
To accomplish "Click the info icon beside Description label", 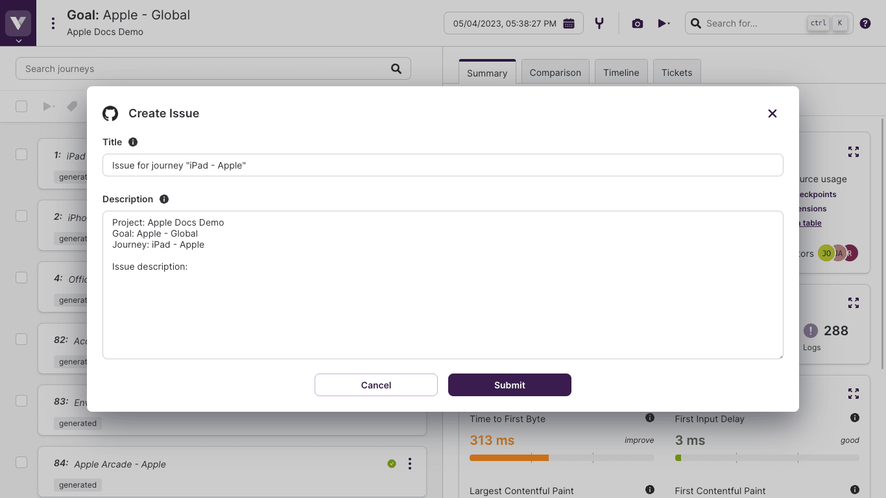I will click(164, 199).
